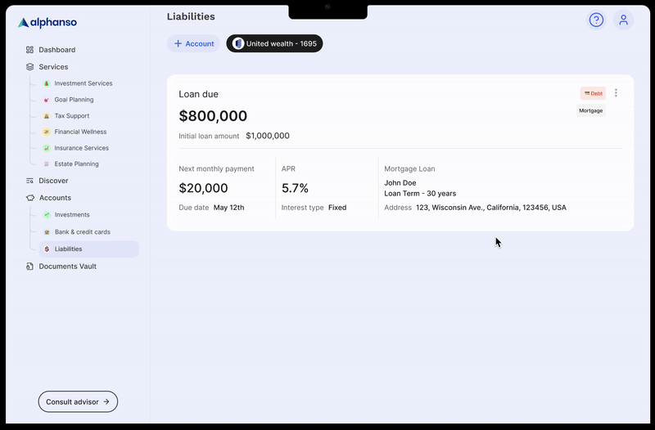The image size is (655, 430).
Task: Click the Mortgage tag
Action: click(x=590, y=110)
